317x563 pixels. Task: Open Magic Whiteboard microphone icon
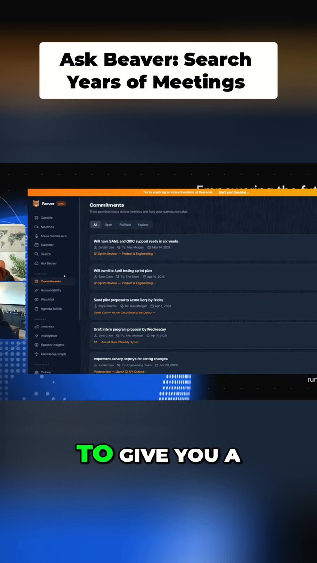[37, 236]
